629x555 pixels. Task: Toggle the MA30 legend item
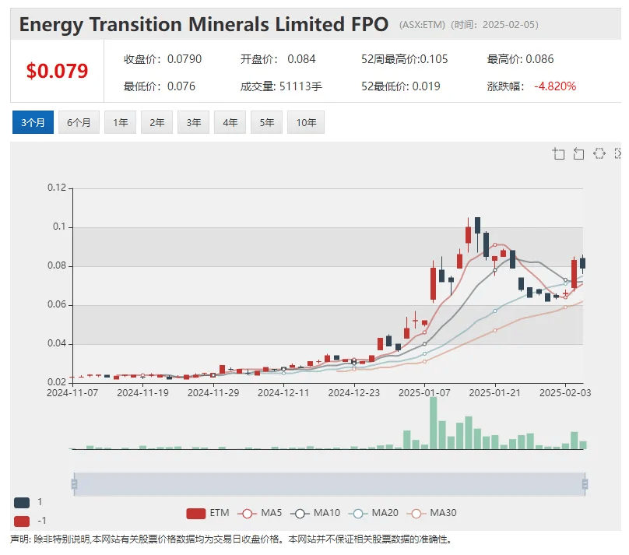click(431, 513)
